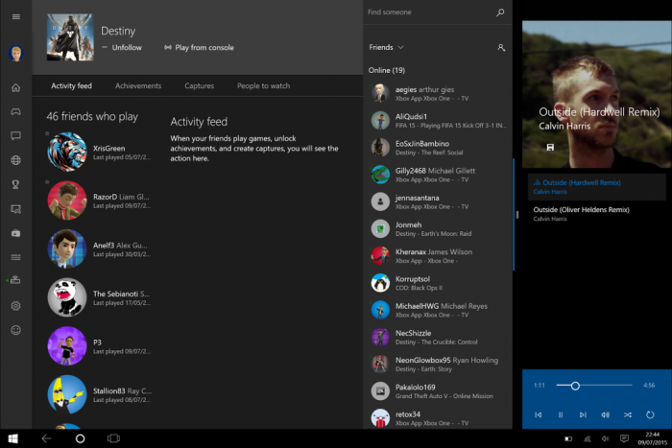The height and width of the screenshot is (448, 672).
Task: Open Messages chat icon in the sidebar
Action: (x=15, y=136)
